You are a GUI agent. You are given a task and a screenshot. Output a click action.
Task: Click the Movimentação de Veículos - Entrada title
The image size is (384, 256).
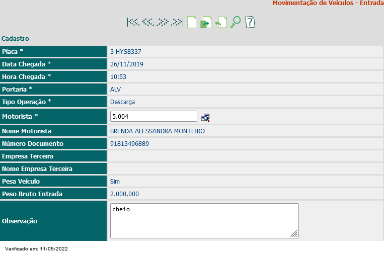[x=328, y=3]
